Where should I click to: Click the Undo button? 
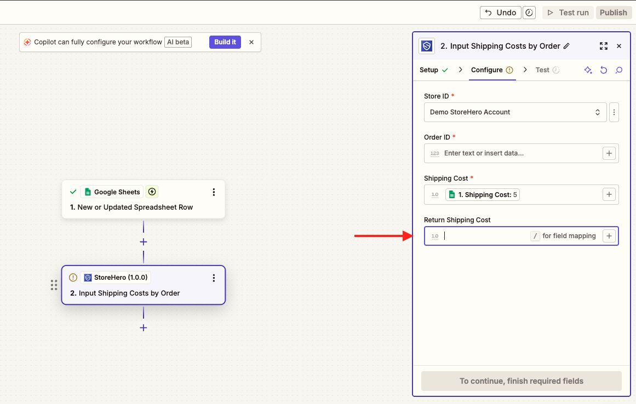coord(500,13)
